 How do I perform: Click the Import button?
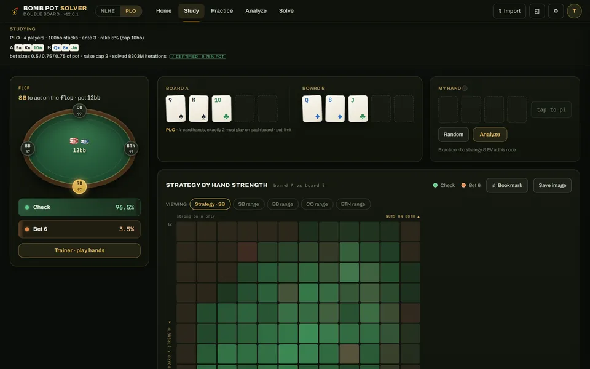click(509, 11)
